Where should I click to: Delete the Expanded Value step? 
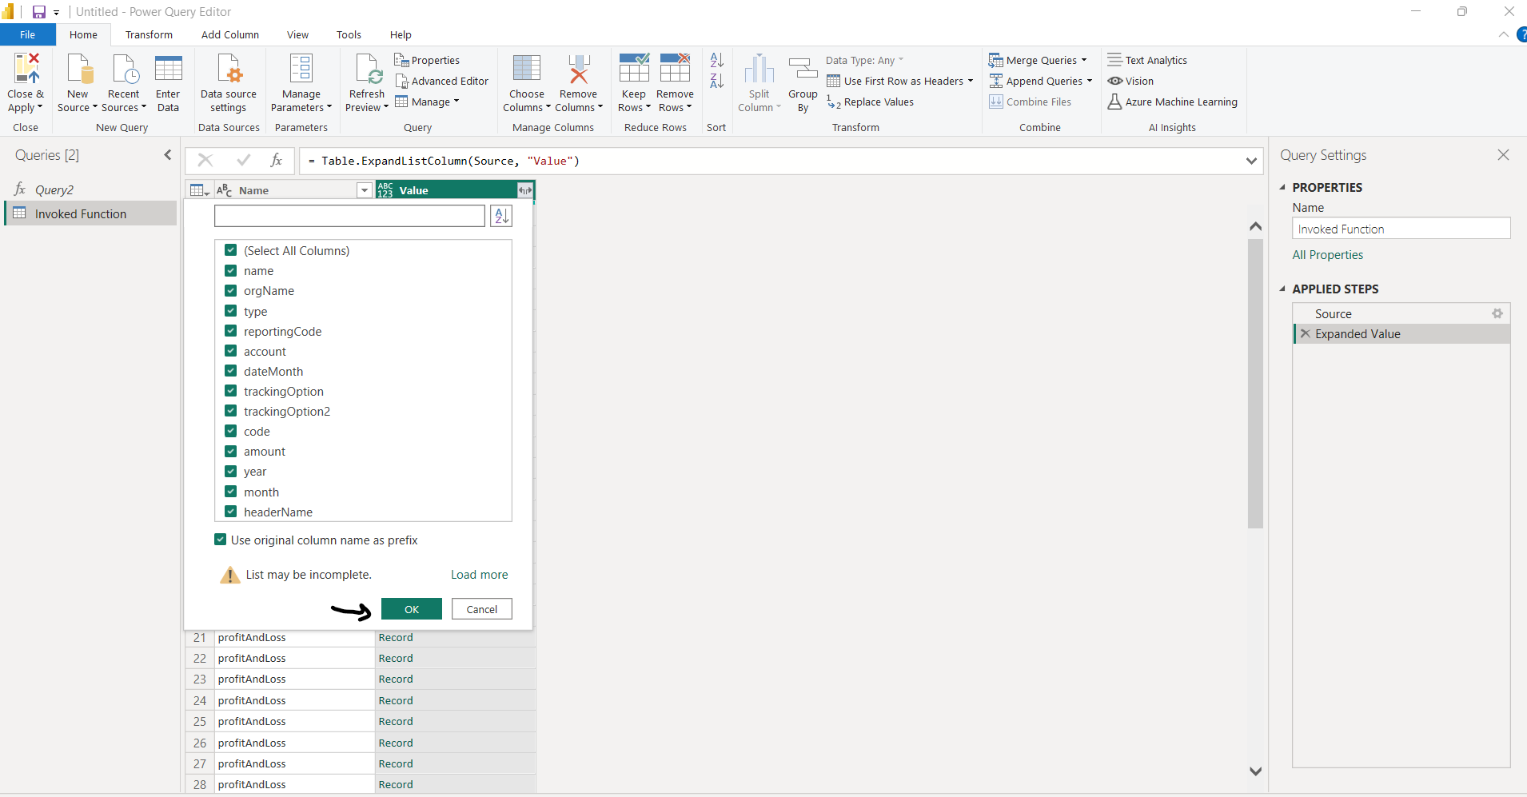[1306, 334]
